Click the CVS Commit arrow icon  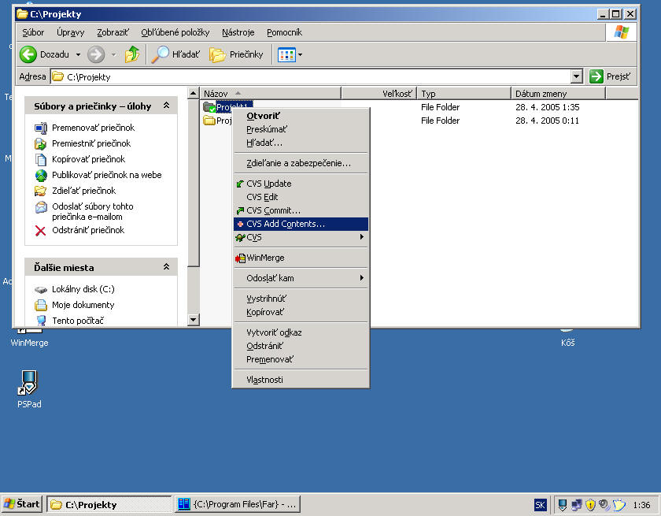point(240,210)
